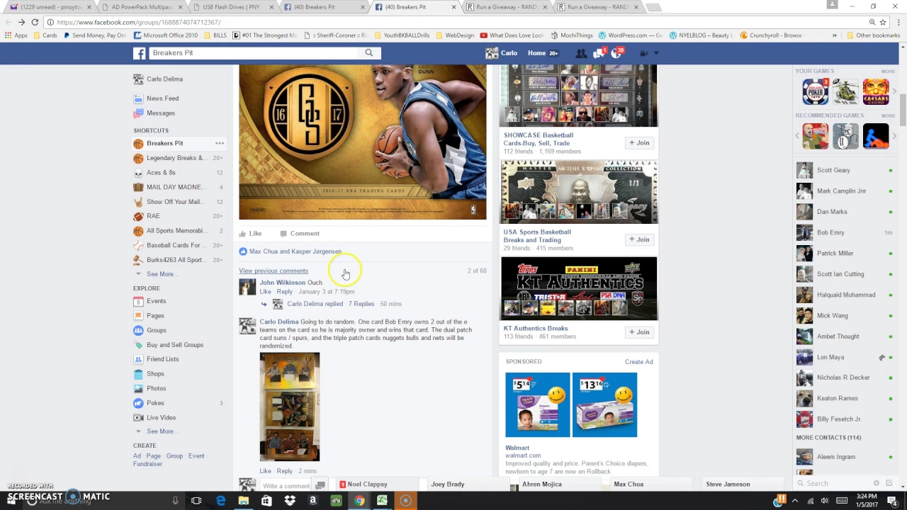The width and height of the screenshot is (907, 510).
Task: Click the browser address bar URL
Action: click(x=139, y=22)
